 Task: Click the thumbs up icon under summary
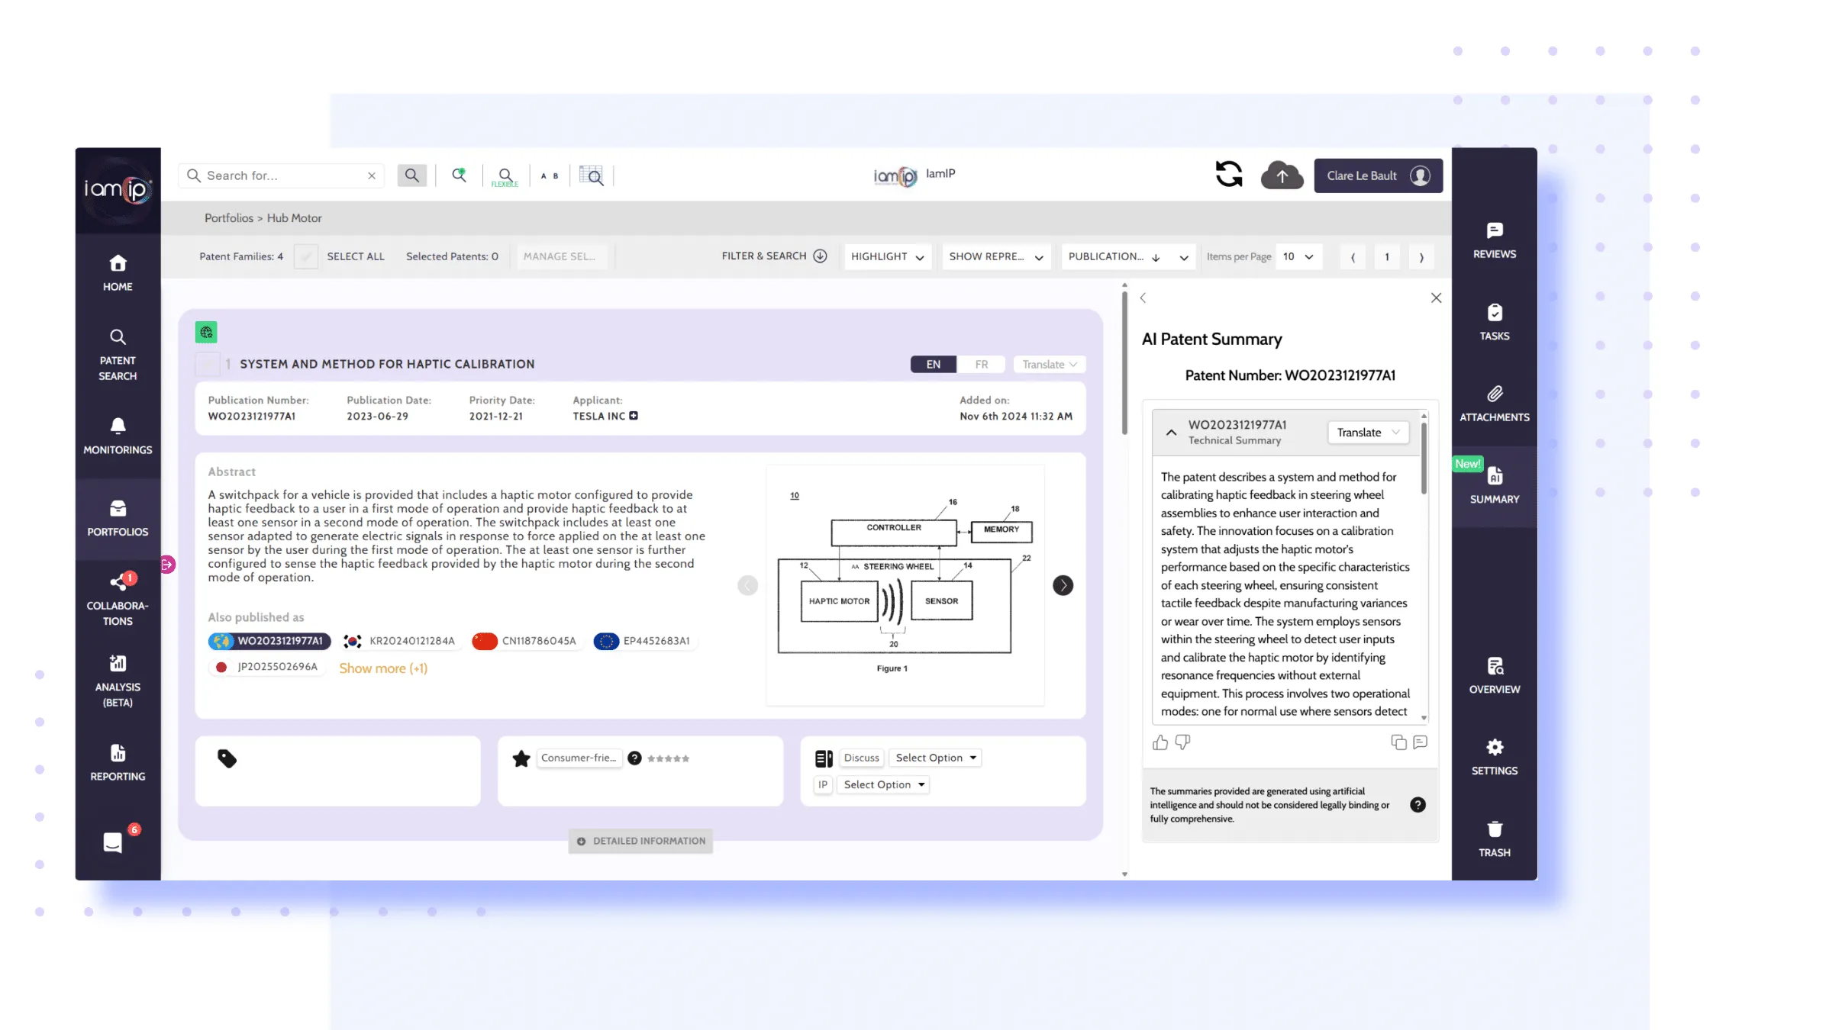tap(1160, 742)
